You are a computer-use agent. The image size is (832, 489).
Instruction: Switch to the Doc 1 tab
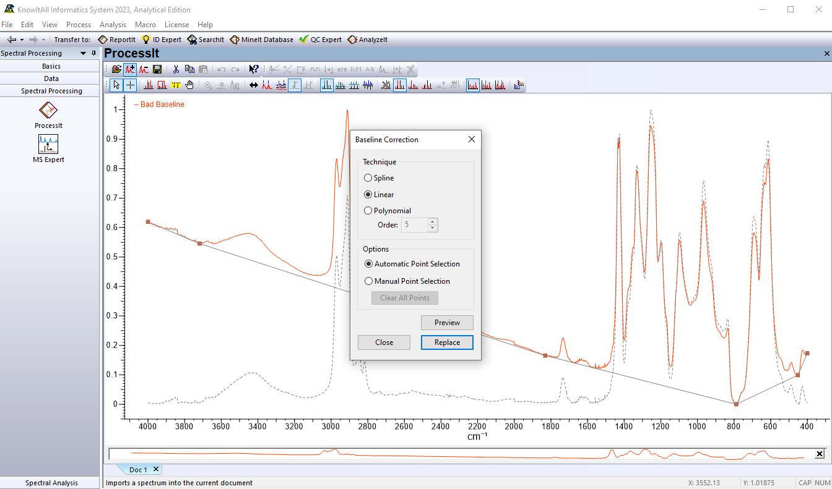(x=138, y=470)
